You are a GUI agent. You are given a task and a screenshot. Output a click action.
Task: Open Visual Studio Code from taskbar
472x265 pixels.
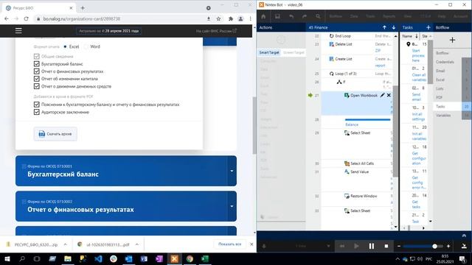click(x=98, y=258)
